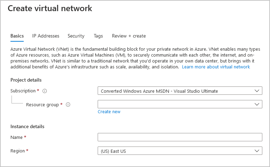Click Learn more about virtual network link

click(x=216, y=67)
